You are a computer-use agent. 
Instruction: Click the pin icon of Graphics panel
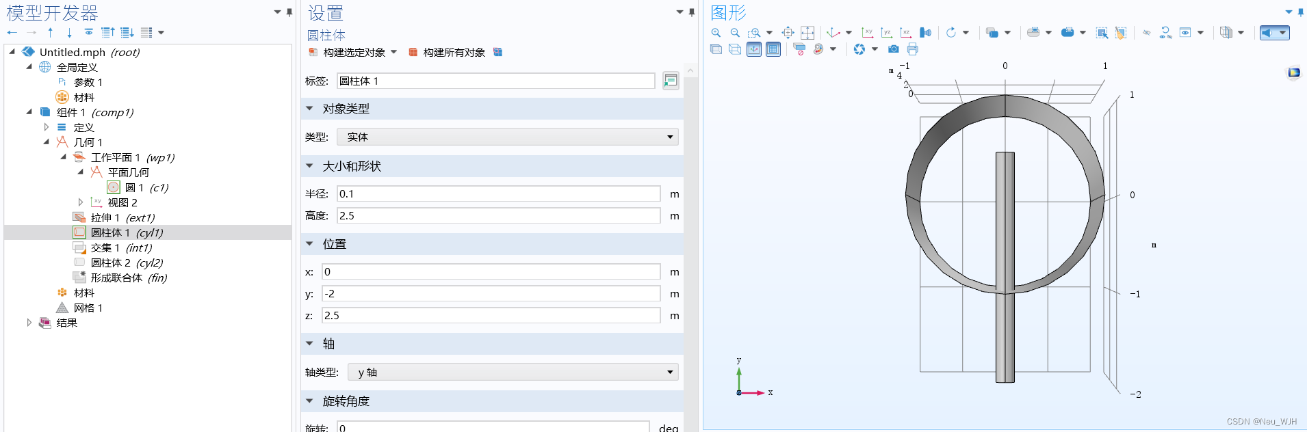1301,12
